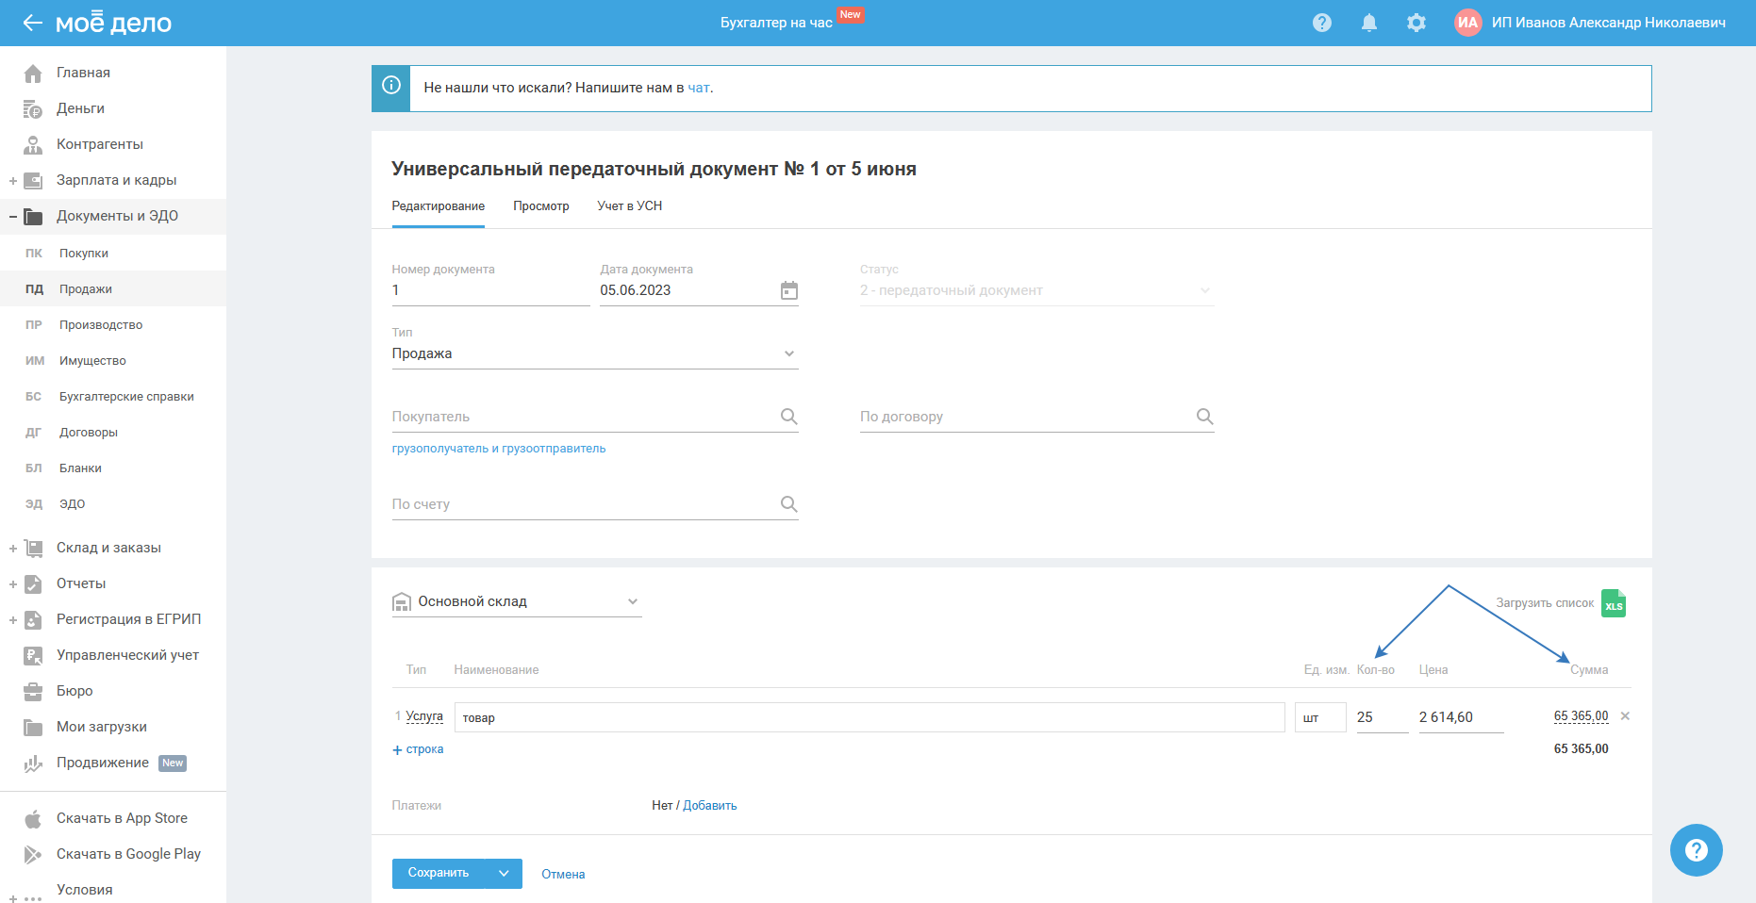Open Контрагенты icon in sidebar

click(x=33, y=144)
